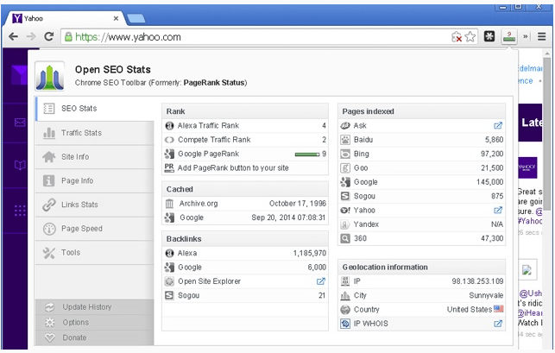This screenshot has height=353, width=555.
Task: Click the Country globe icon
Action: click(345, 310)
